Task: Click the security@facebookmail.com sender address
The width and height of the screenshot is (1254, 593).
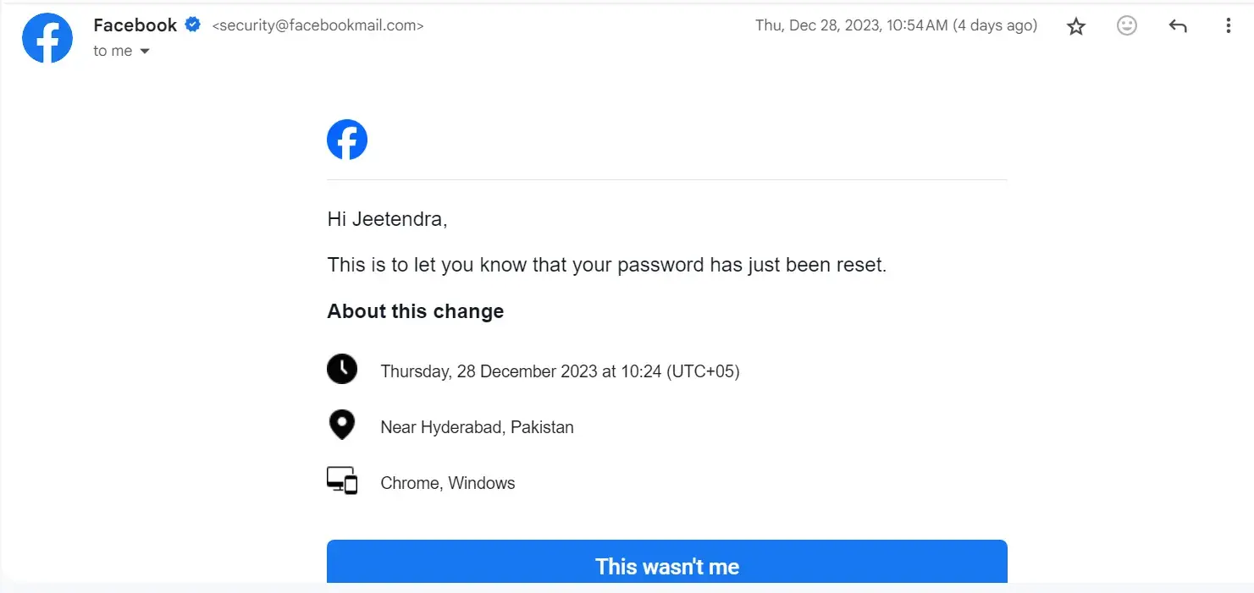Action: coord(318,25)
